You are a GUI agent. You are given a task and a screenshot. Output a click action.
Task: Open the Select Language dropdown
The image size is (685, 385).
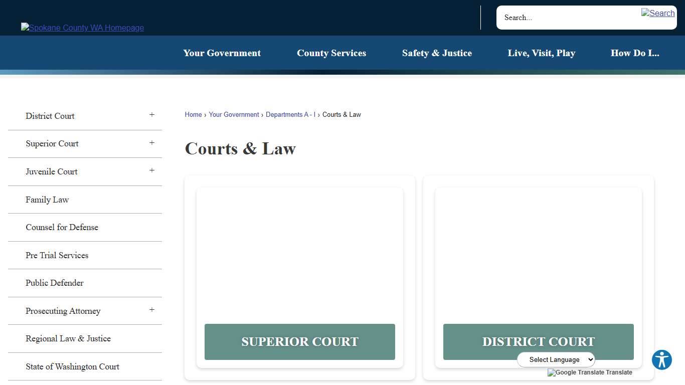tap(556, 359)
